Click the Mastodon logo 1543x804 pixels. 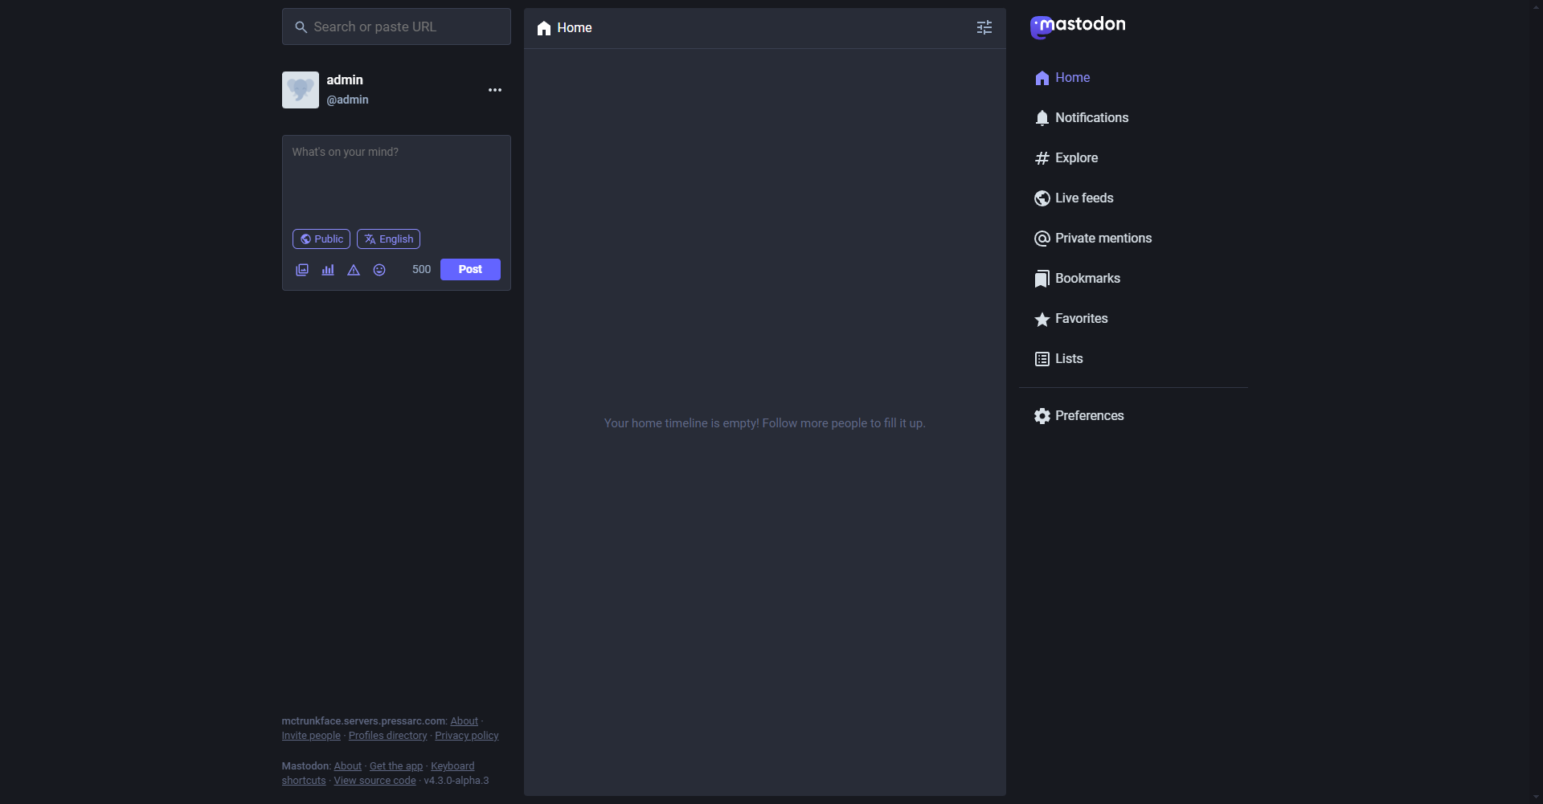[x=1078, y=27]
